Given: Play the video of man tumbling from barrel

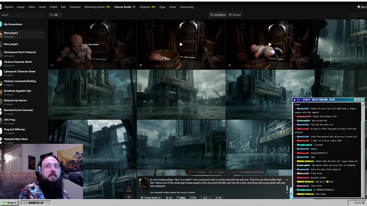Looking at the screenshot, I should [270, 44].
